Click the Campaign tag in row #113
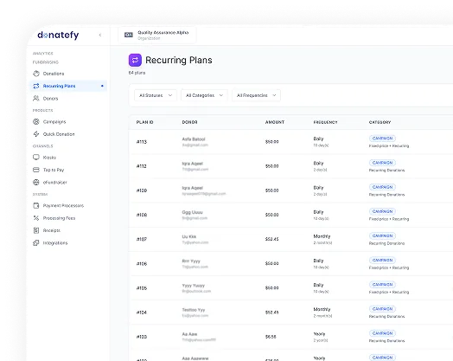 tap(382, 139)
